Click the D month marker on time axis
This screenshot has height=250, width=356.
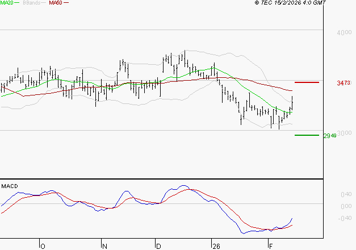(x=158, y=246)
